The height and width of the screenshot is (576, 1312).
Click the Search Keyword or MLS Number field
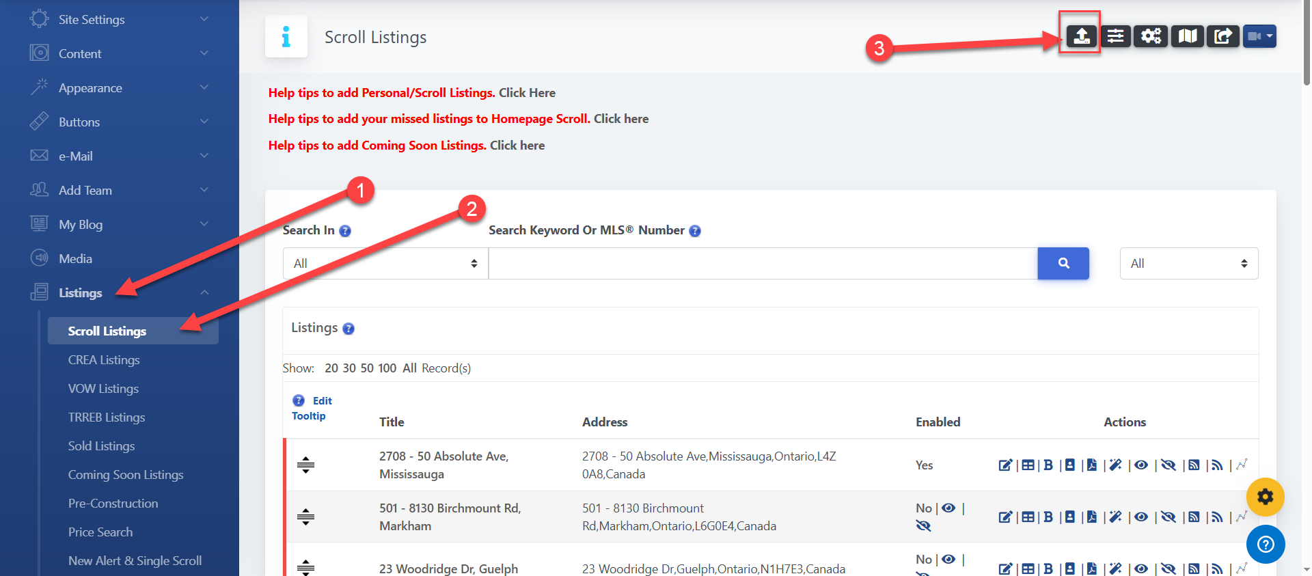[763, 264]
